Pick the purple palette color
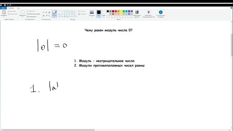The image size is (233, 131). pyautogui.click(x=132, y=11)
